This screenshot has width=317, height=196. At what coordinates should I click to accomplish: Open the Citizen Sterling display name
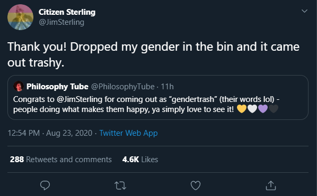[67, 12]
